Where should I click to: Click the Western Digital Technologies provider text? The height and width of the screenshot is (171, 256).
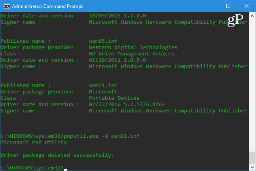[133, 47]
